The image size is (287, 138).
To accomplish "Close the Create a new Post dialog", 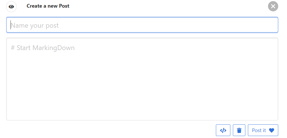I will click(x=273, y=7).
